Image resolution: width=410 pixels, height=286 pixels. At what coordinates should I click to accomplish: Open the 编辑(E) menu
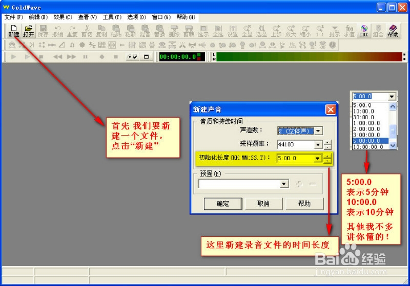38,17
